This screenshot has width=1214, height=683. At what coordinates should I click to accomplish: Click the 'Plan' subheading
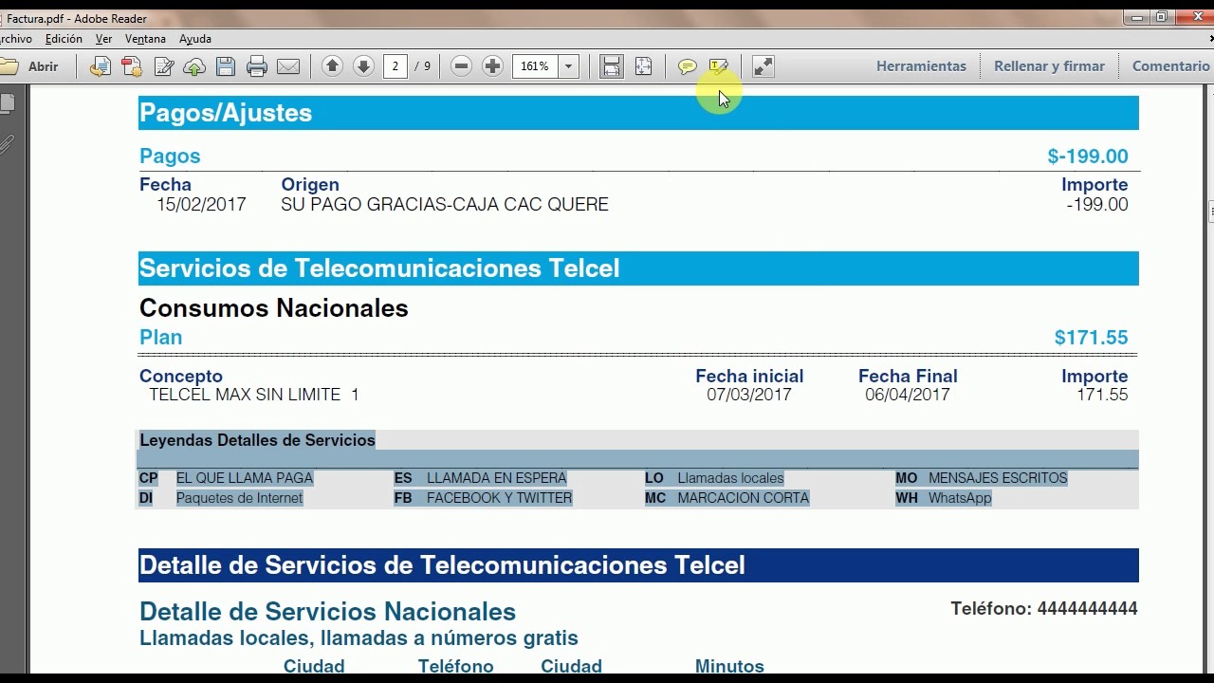(x=160, y=338)
